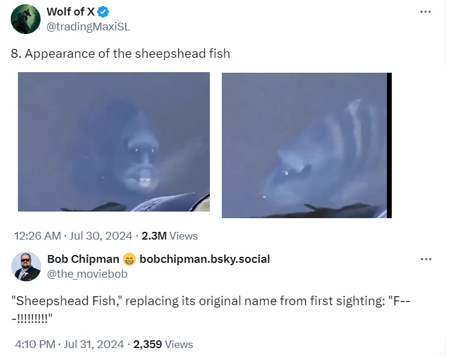Screen dimensions: 449x357
Task: Open more options for Bob Chipman tweet
Action: tap(426, 259)
